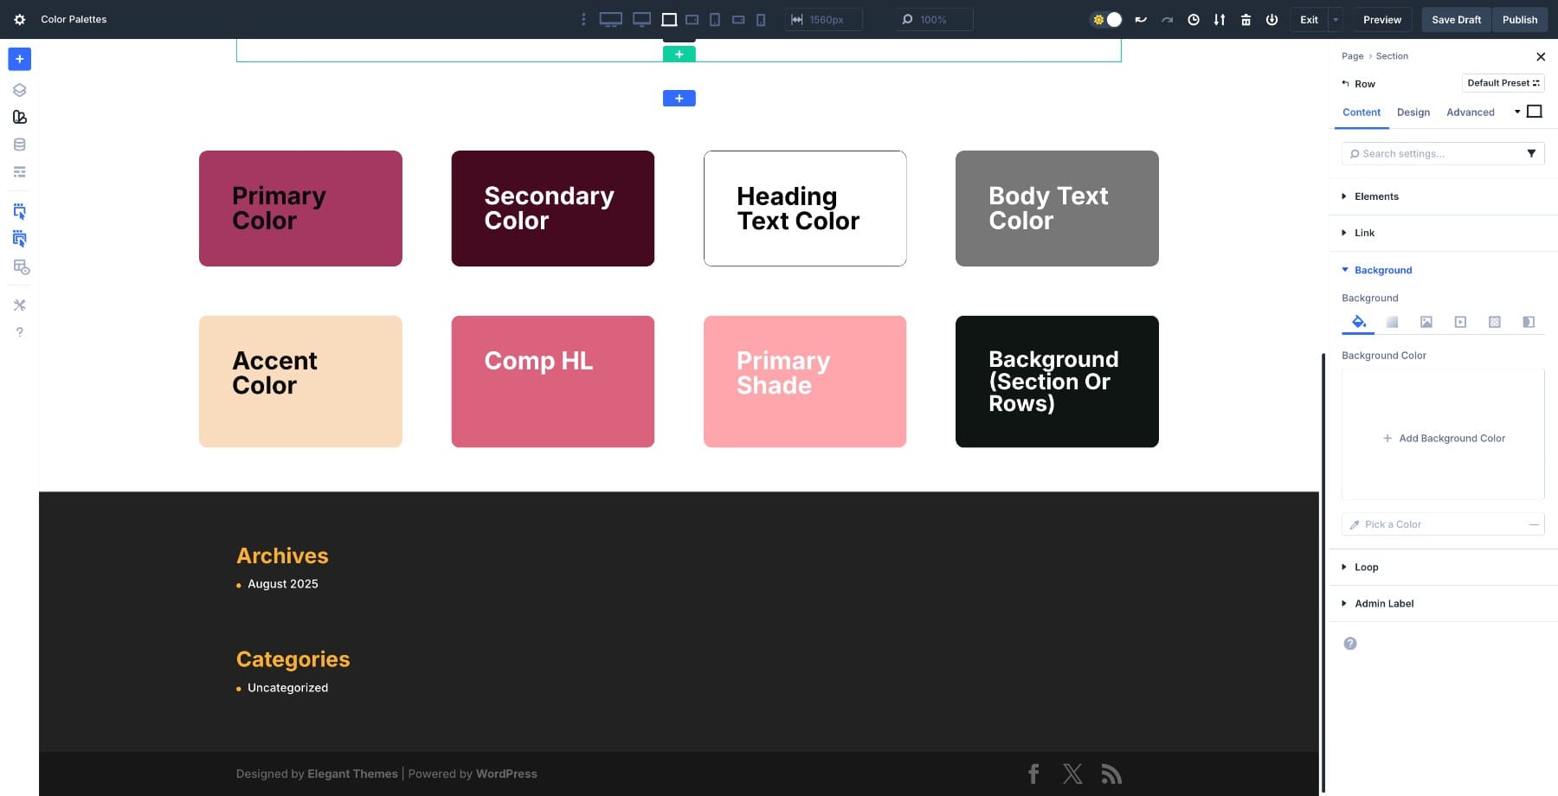Select the desktop view mode icon
Image resolution: width=1558 pixels, height=796 pixels.
tap(641, 19)
